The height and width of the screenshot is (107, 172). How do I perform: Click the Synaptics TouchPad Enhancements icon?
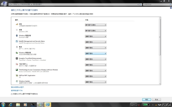[x=17, y=58]
